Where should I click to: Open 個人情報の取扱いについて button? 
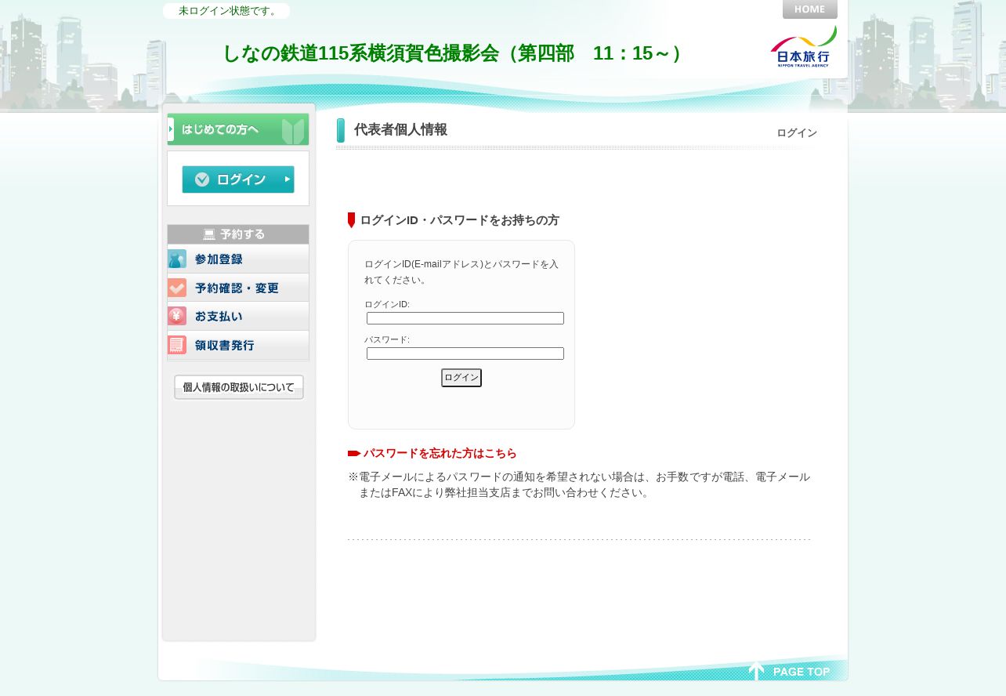[239, 387]
